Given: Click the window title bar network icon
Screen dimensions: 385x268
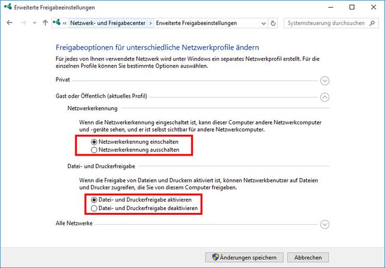Looking at the screenshot, I should click(x=8, y=7).
